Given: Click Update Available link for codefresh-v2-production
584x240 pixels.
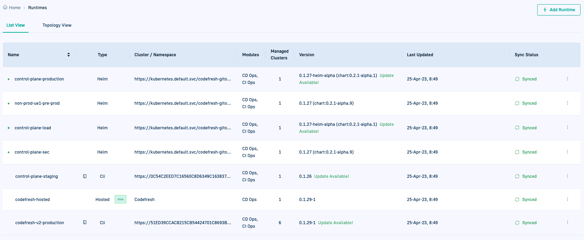Looking at the screenshot, I should pyautogui.click(x=335, y=223).
